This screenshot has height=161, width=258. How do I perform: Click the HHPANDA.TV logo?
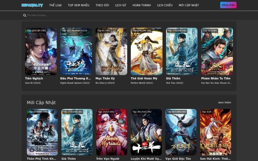(x=32, y=5)
